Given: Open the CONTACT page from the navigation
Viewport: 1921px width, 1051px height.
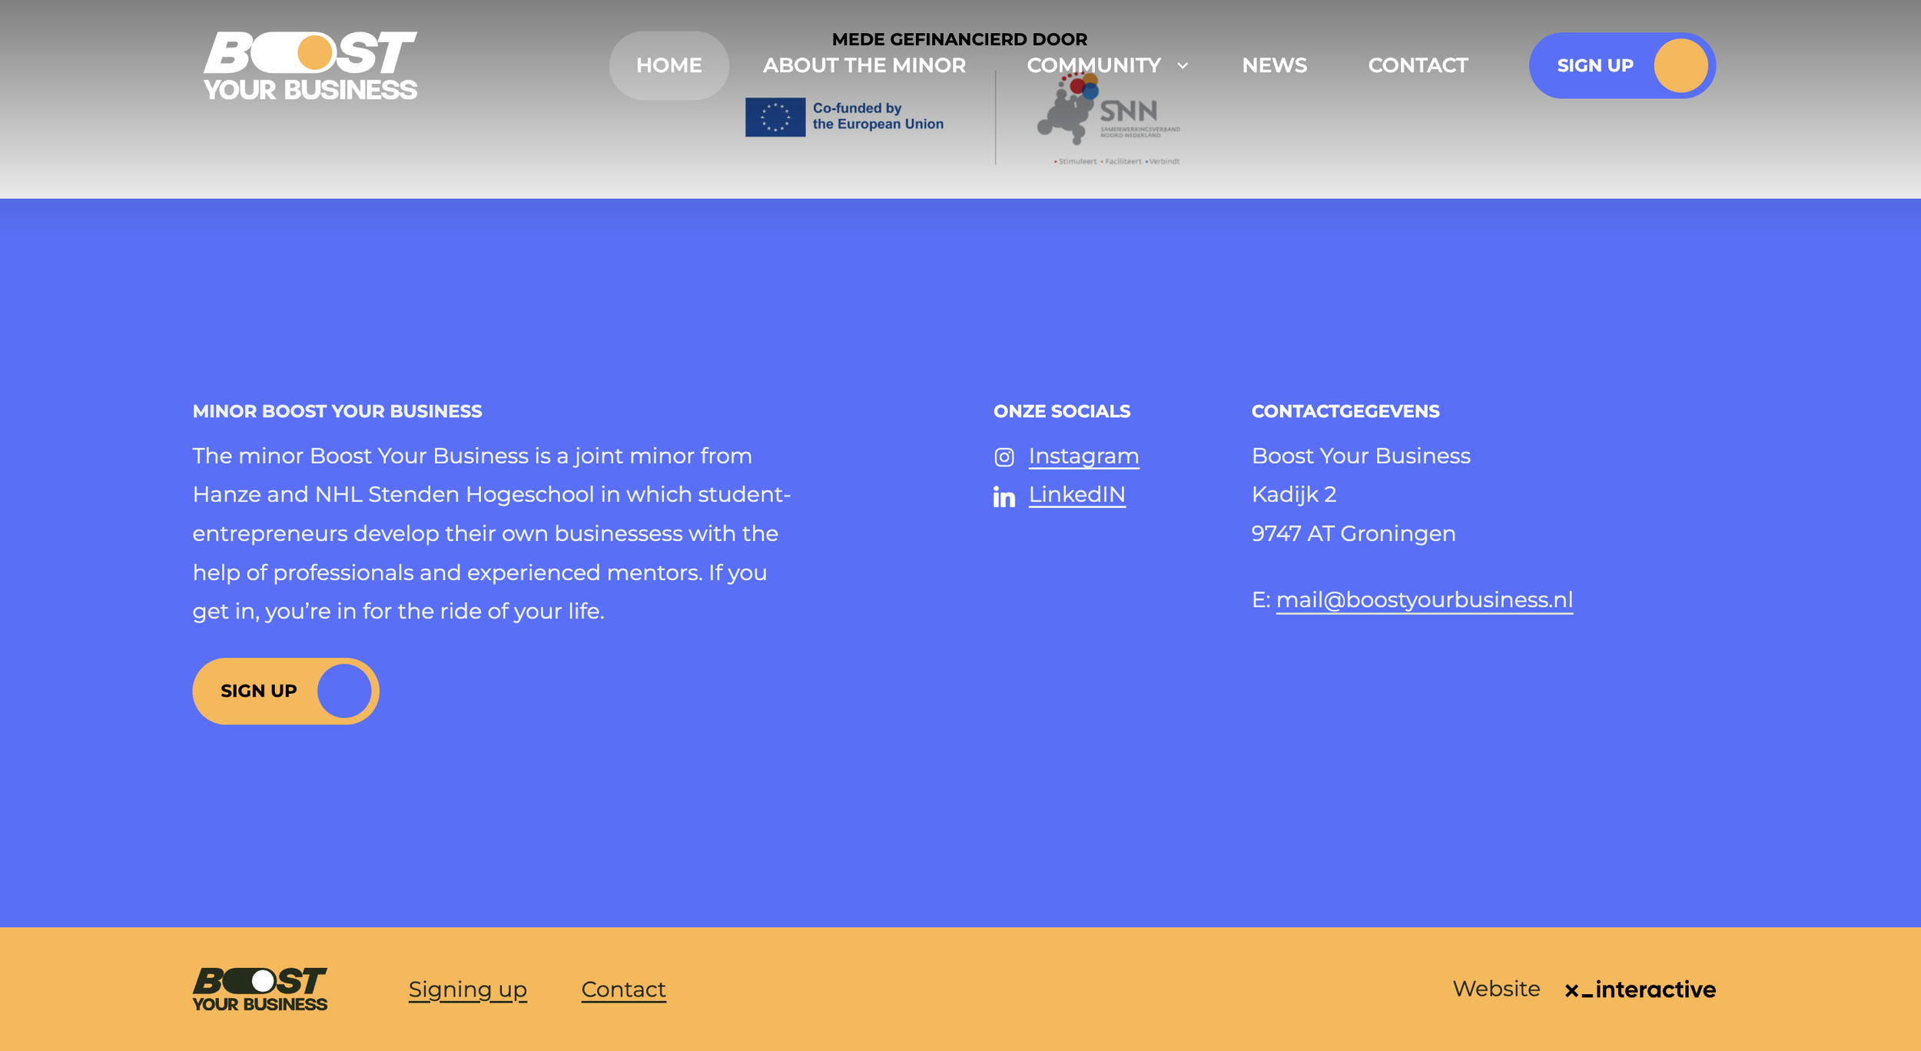Looking at the screenshot, I should coord(1418,65).
